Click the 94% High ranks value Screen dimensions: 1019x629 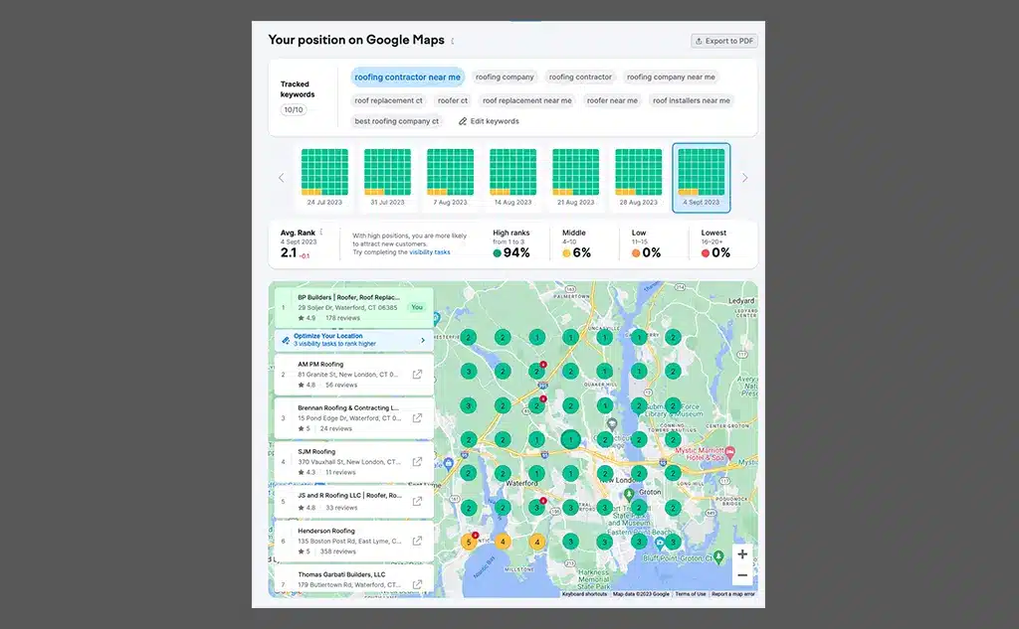tap(516, 253)
